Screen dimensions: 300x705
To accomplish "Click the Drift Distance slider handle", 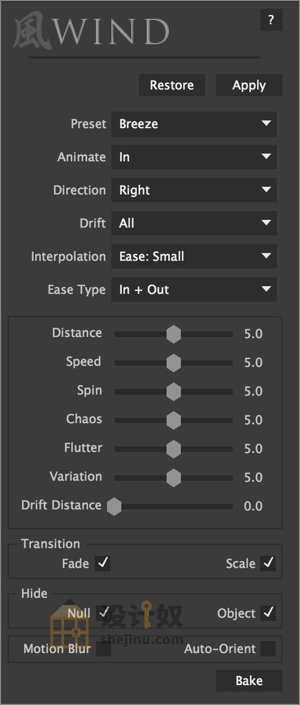I will click(x=114, y=506).
